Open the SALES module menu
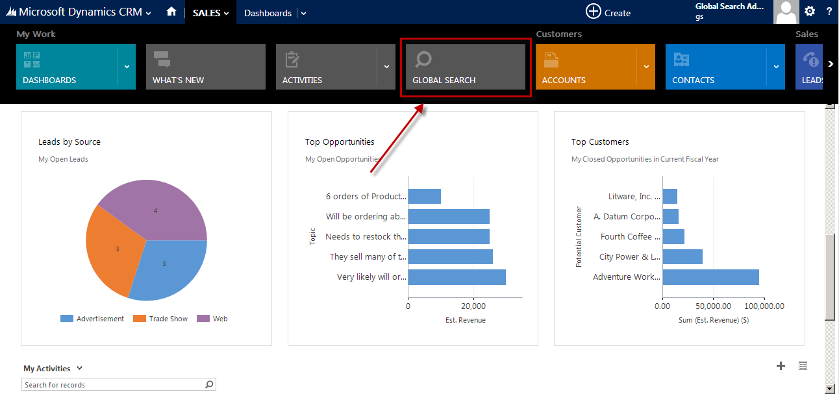The width and height of the screenshot is (839, 394). (x=210, y=13)
